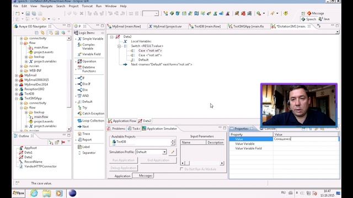This screenshot has width=353, height=198.
Task: Select Datetime Functions palette item
Action: 87,69
